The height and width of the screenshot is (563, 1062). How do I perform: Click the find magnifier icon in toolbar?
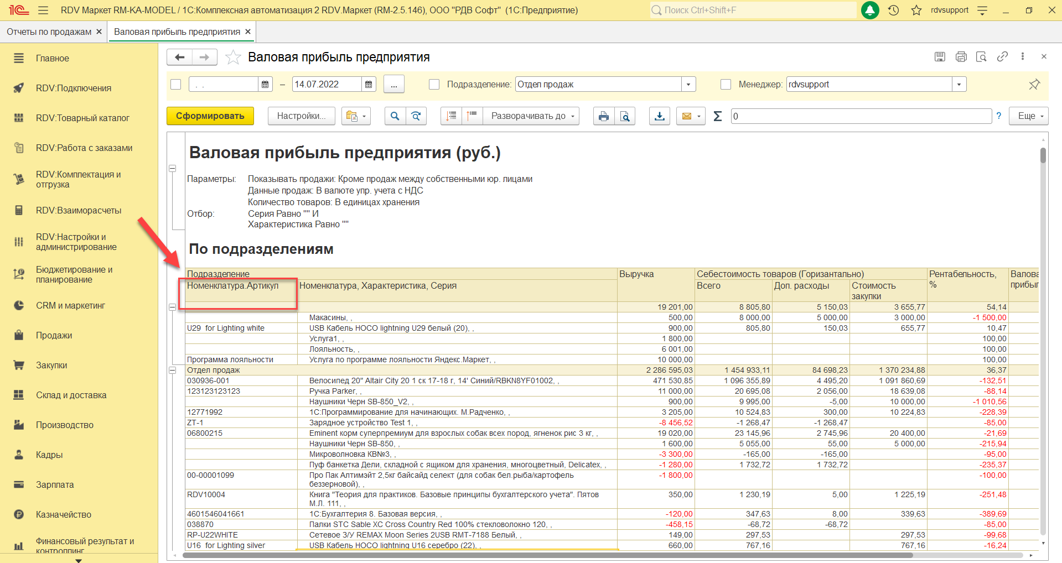click(x=395, y=116)
